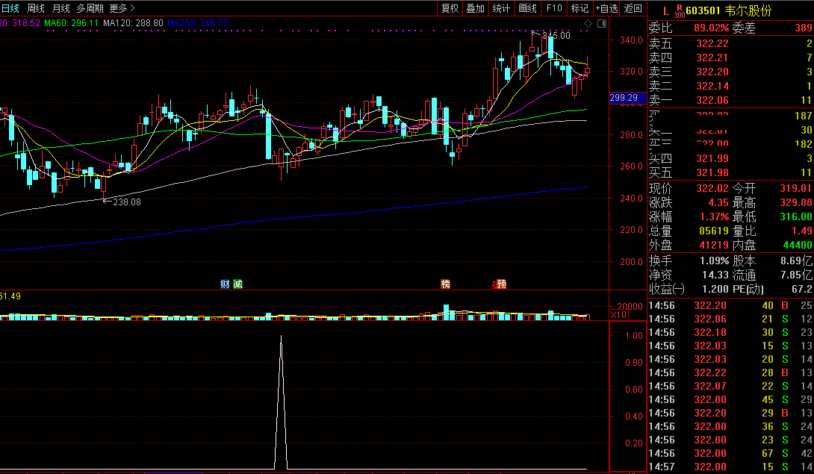
Task: Click the R 300 index tag
Action: (x=680, y=12)
